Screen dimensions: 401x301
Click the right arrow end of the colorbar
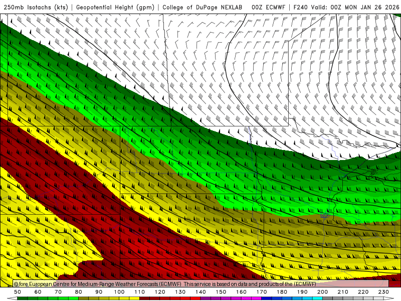pyautogui.click(x=389, y=298)
